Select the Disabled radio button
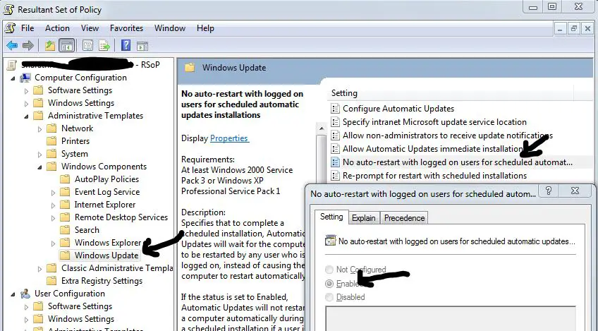 pos(329,297)
